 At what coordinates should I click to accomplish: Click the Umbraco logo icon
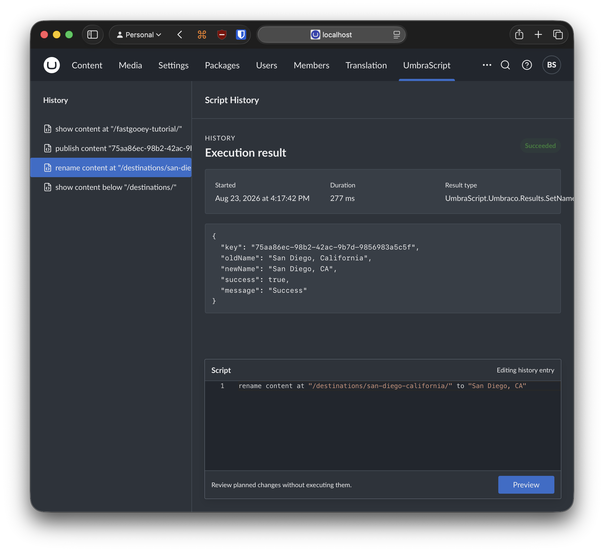[52, 65]
